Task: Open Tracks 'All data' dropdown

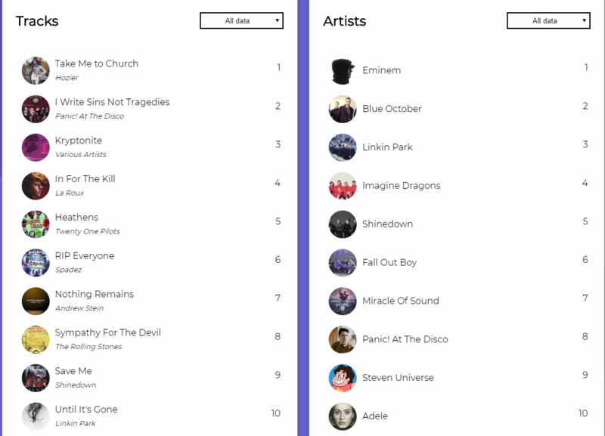Action: point(241,21)
